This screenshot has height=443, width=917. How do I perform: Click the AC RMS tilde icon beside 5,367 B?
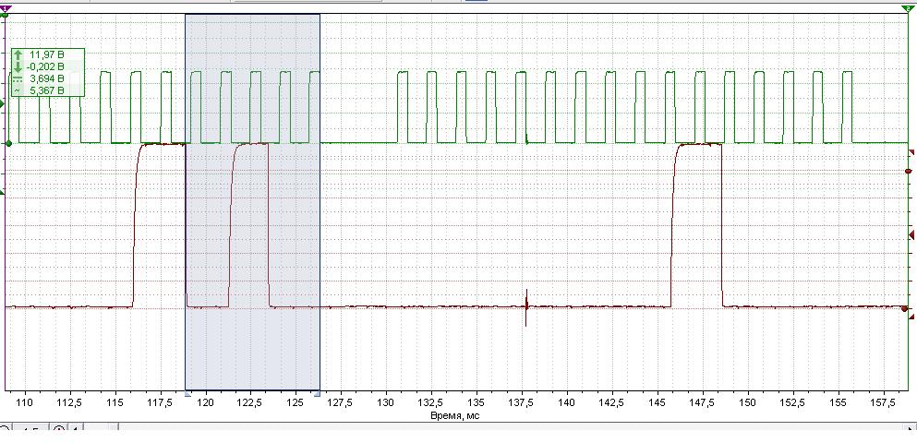point(18,90)
